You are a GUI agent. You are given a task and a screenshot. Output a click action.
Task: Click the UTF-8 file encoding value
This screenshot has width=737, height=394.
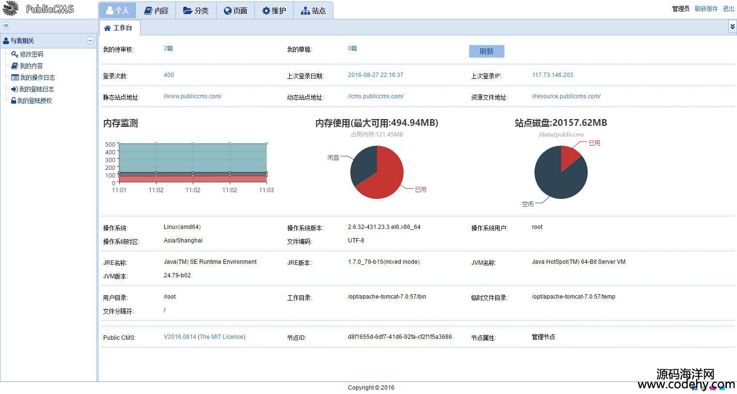(x=356, y=241)
